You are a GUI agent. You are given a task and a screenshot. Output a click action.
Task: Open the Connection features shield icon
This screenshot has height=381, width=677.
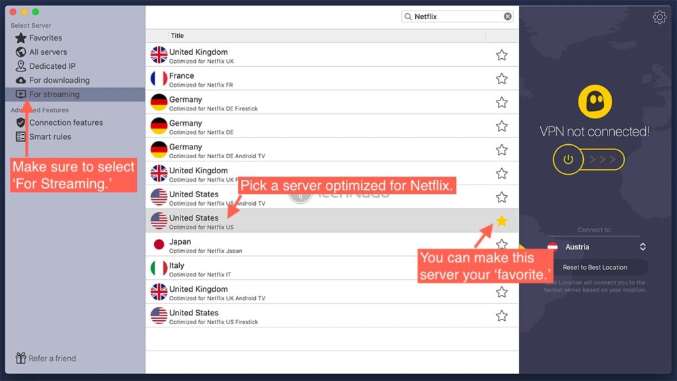(x=20, y=122)
